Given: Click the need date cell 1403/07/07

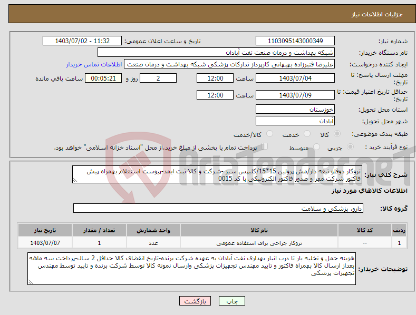Looking at the screenshot, I should coord(45,243).
